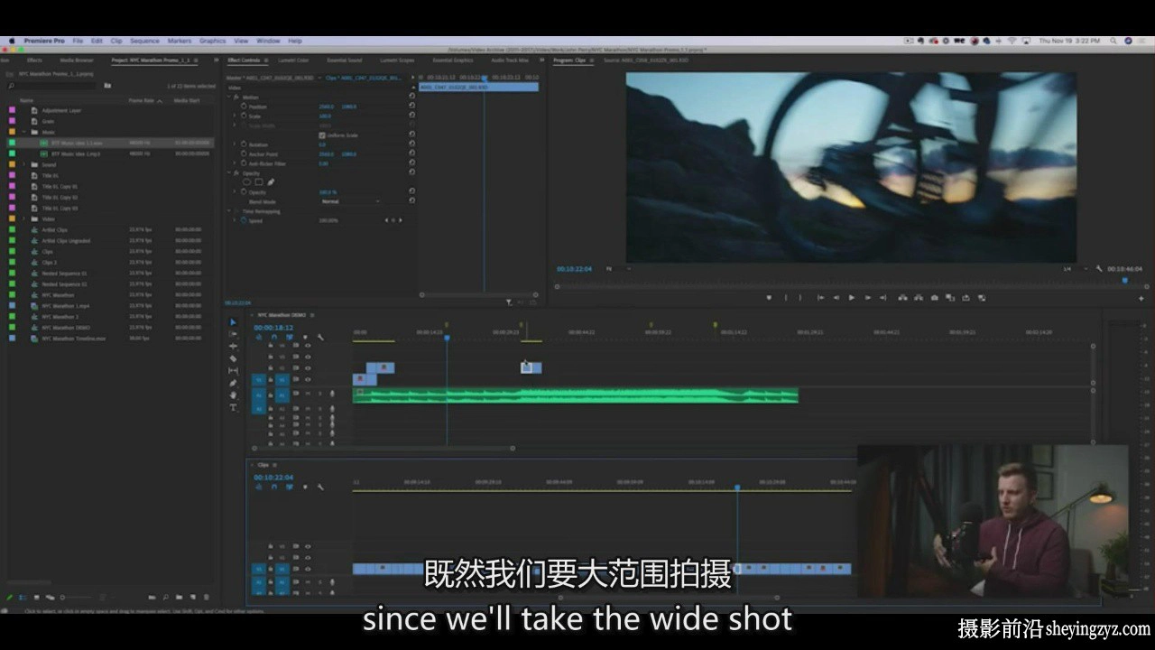Image resolution: width=1155 pixels, height=650 pixels.
Task: Toggle the Motion effect fx switch
Action: (x=236, y=97)
